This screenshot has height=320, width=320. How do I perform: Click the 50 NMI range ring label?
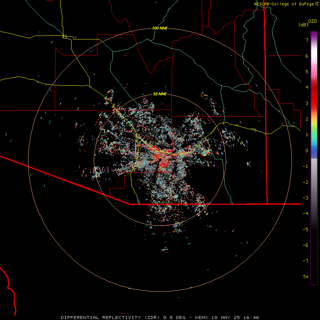[x=160, y=94]
